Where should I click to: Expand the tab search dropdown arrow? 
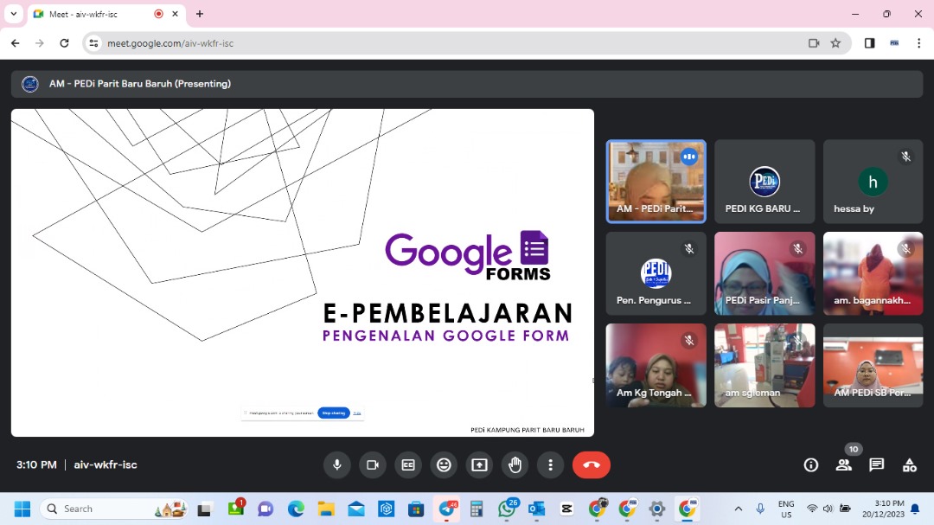pyautogui.click(x=14, y=14)
